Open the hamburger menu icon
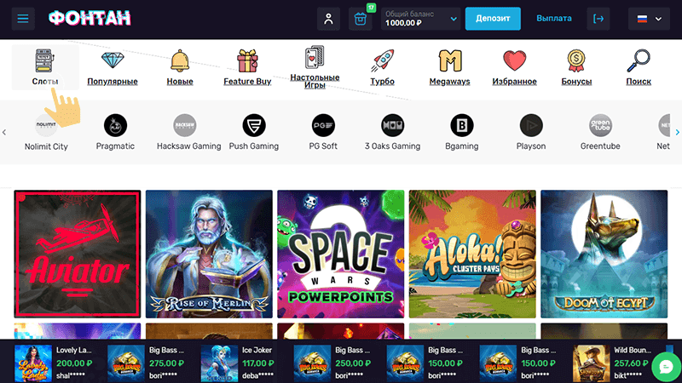Image resolution: width=682 pixels, height=383 pixels. click(x=23, y=19)
